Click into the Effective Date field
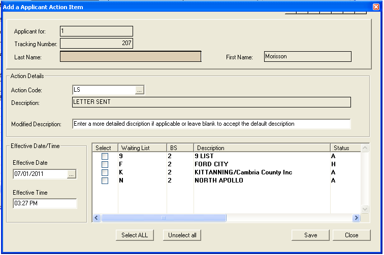Image resolution: width=384 pixels, height=255 pixels. click(40, 174)
